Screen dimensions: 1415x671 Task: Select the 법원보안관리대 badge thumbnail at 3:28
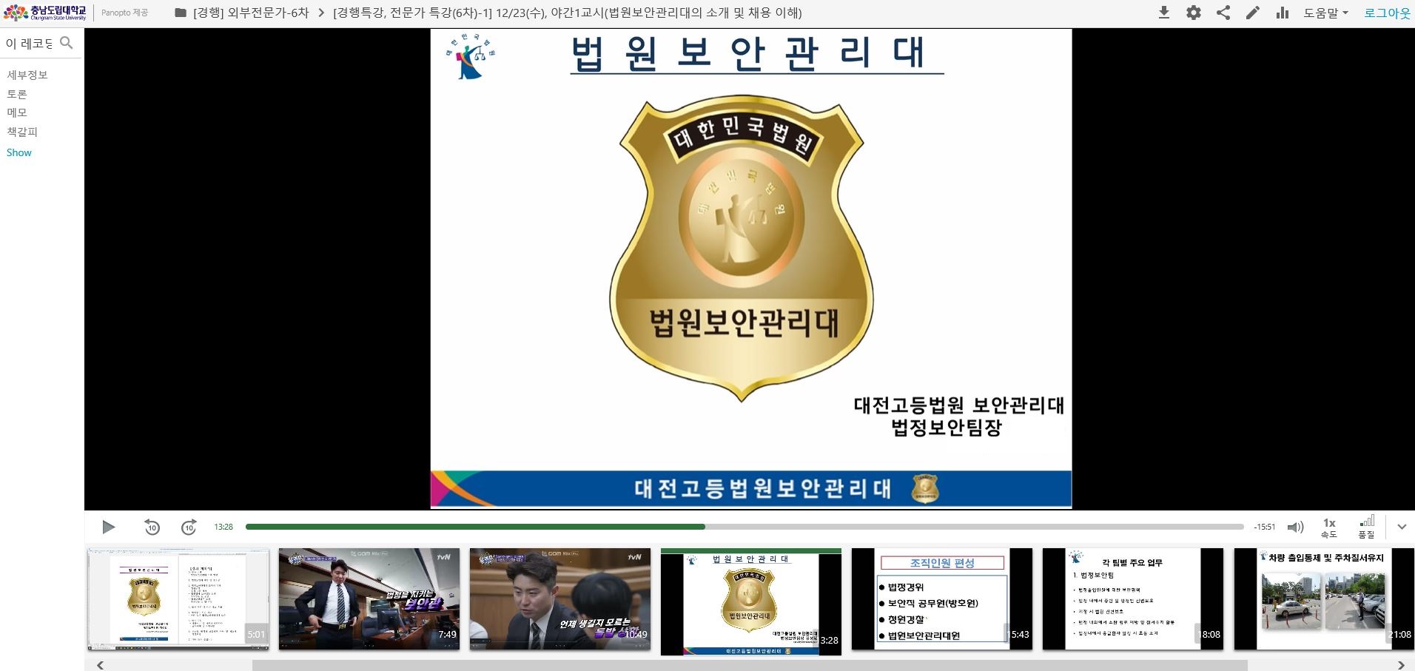751,601
